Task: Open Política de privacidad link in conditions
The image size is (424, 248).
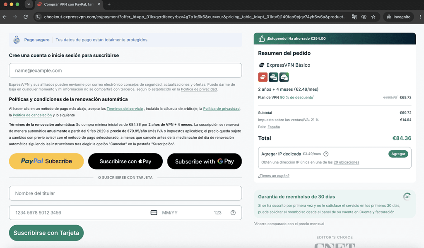Action: tap(221, 109)
